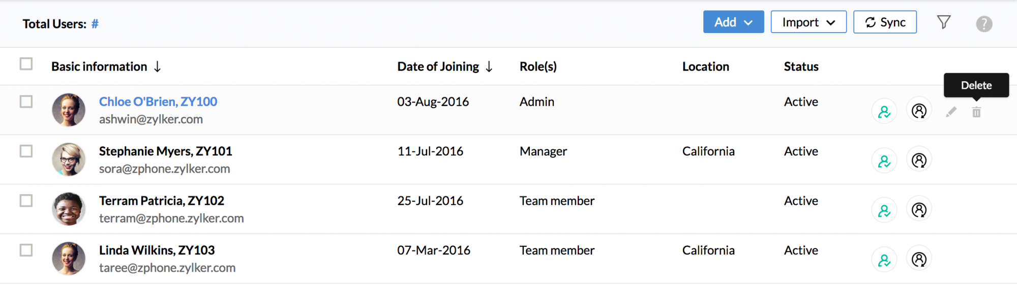1017x285 pixels.
Task: Click the Total Users # count link
Action: (x=95, y=24)
